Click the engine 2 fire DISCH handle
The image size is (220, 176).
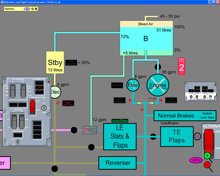[x=181, y=67]
